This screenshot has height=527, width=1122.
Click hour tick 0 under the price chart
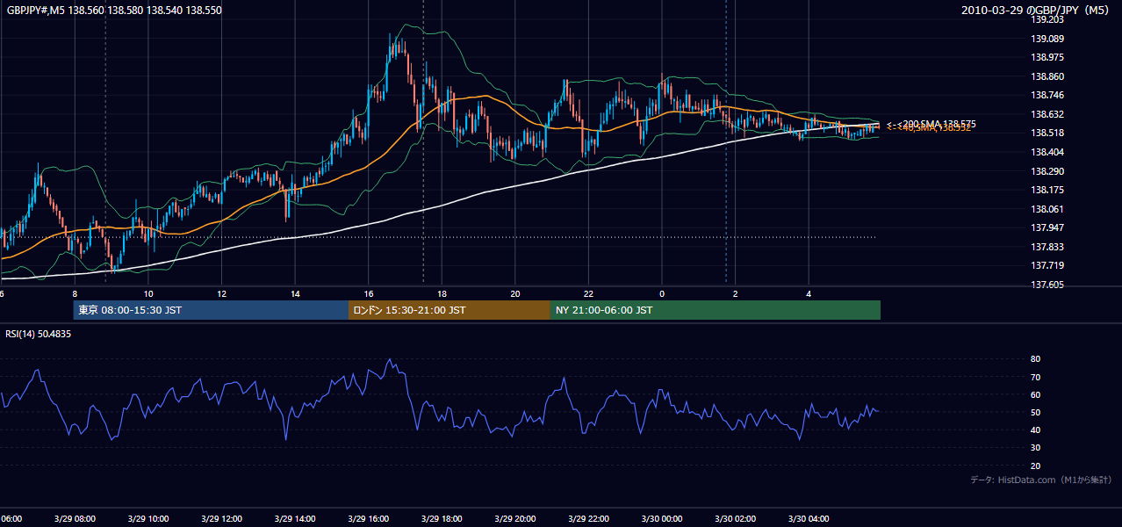click(x=662, y=294)
